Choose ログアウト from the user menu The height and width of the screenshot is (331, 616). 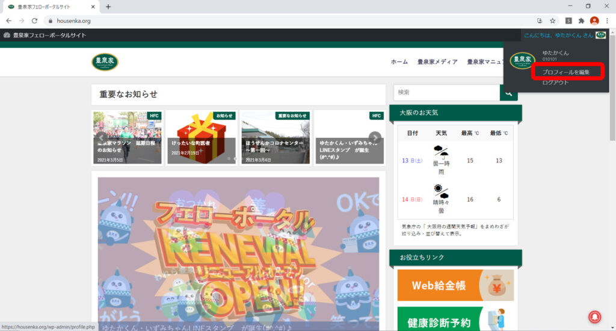[555, 82]
